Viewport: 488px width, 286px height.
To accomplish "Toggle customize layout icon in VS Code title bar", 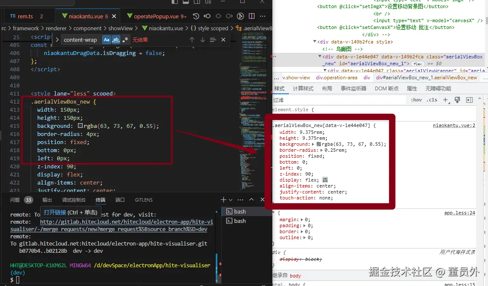I will point(208,2).
